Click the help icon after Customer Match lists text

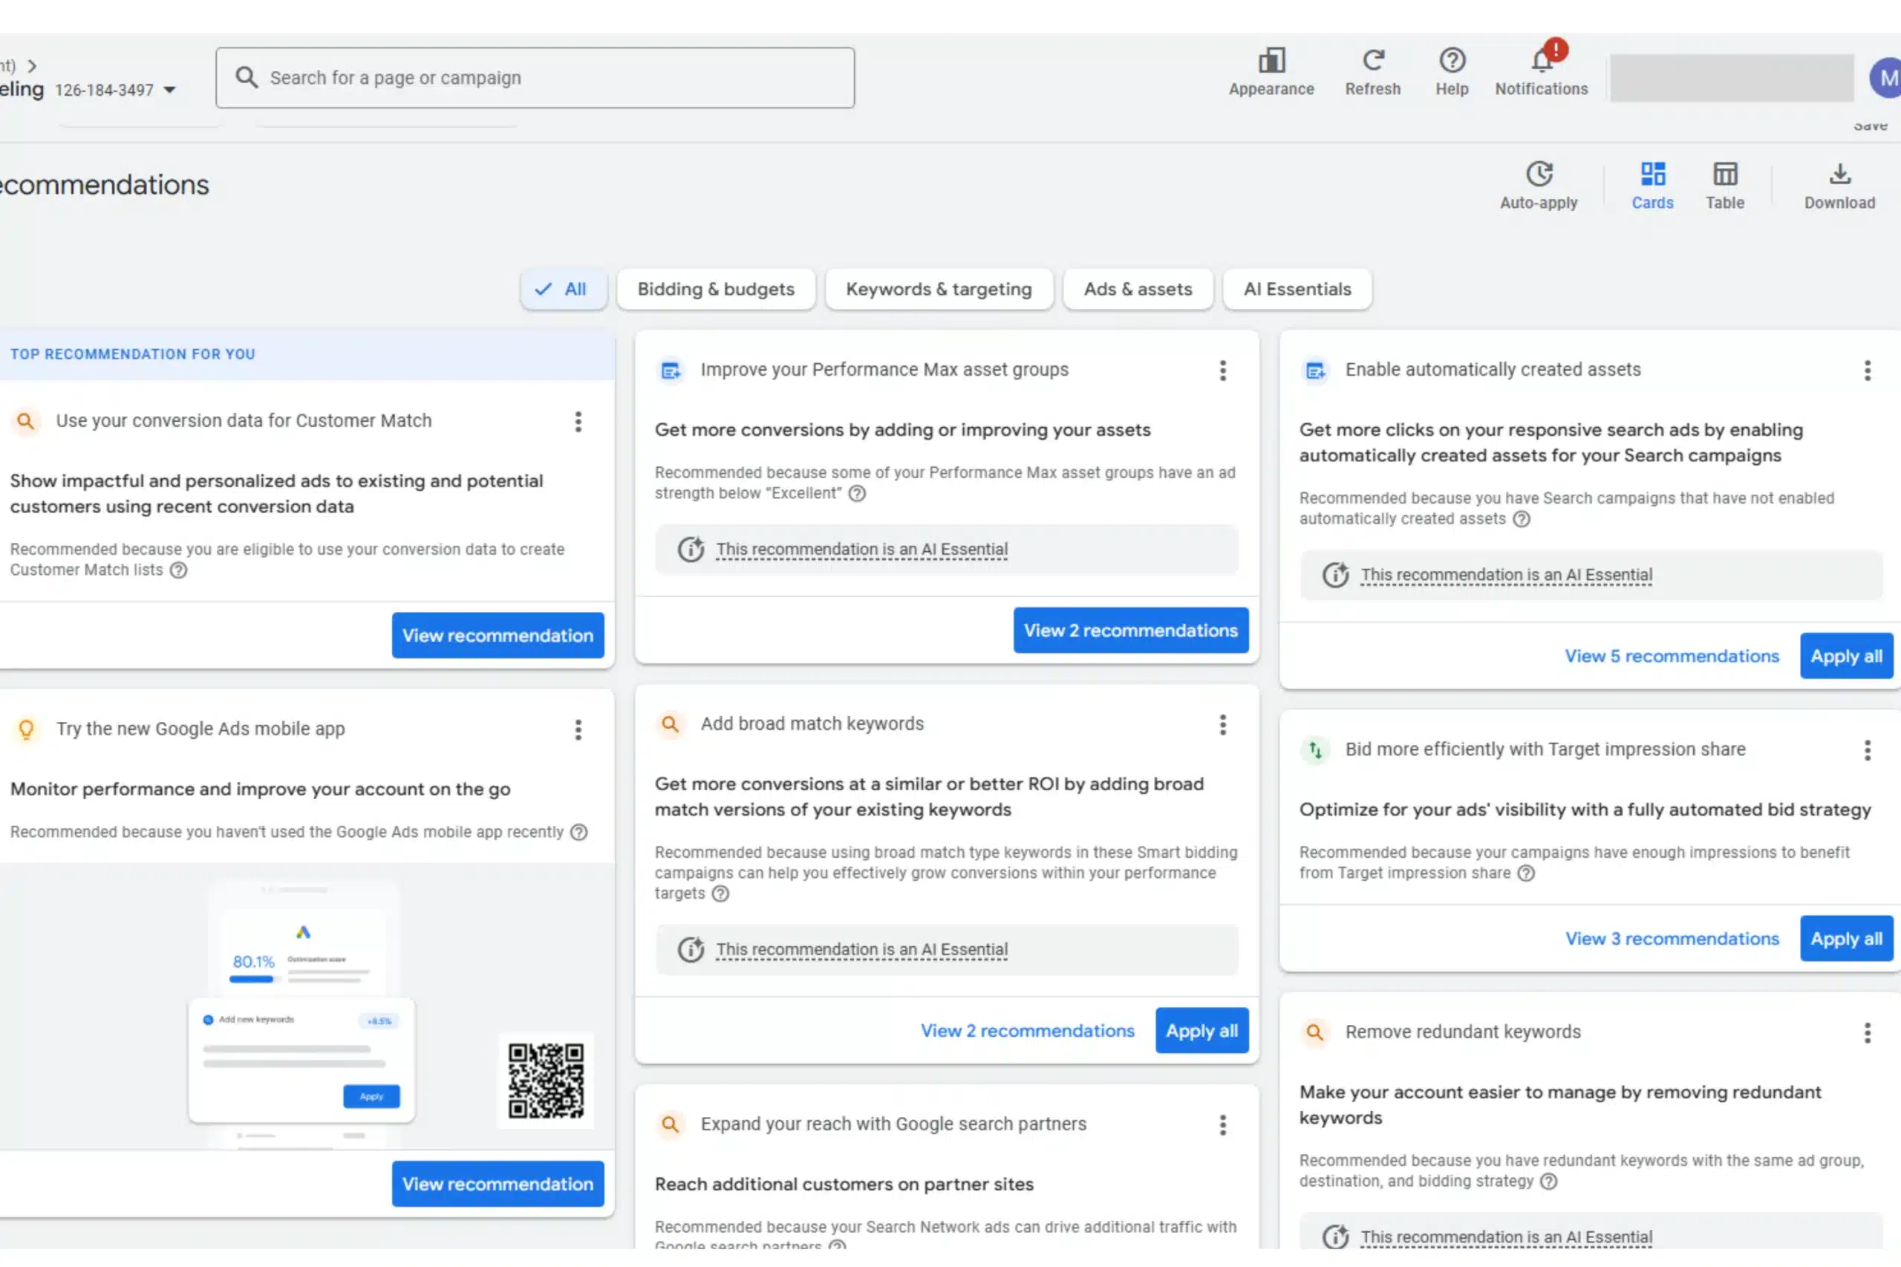pyautogui.click(x=178, y=570)
